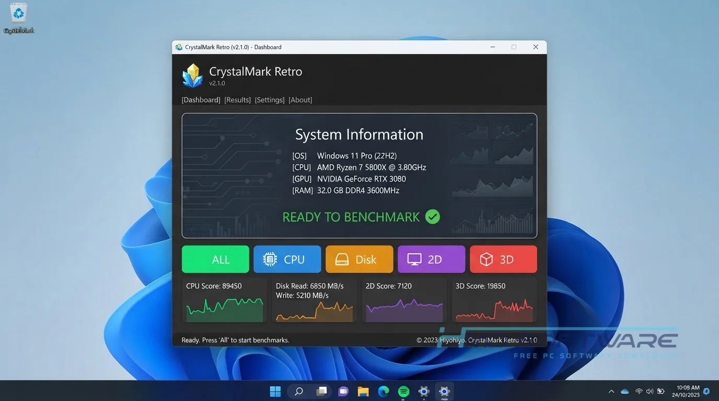Click the small app icon in title bar
Screen dimensions: 719x401
coord(179,47)
